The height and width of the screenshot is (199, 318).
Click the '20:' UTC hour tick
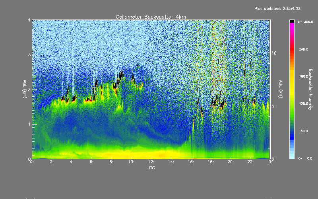point(231,162)
